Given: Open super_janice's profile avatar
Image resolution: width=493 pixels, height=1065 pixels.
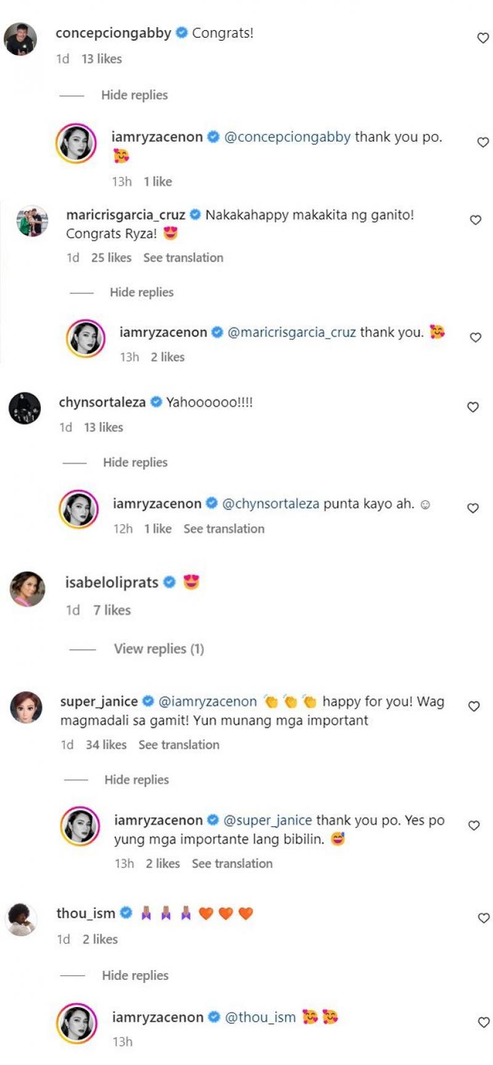Looking at the screenshot, I should 26,707.
